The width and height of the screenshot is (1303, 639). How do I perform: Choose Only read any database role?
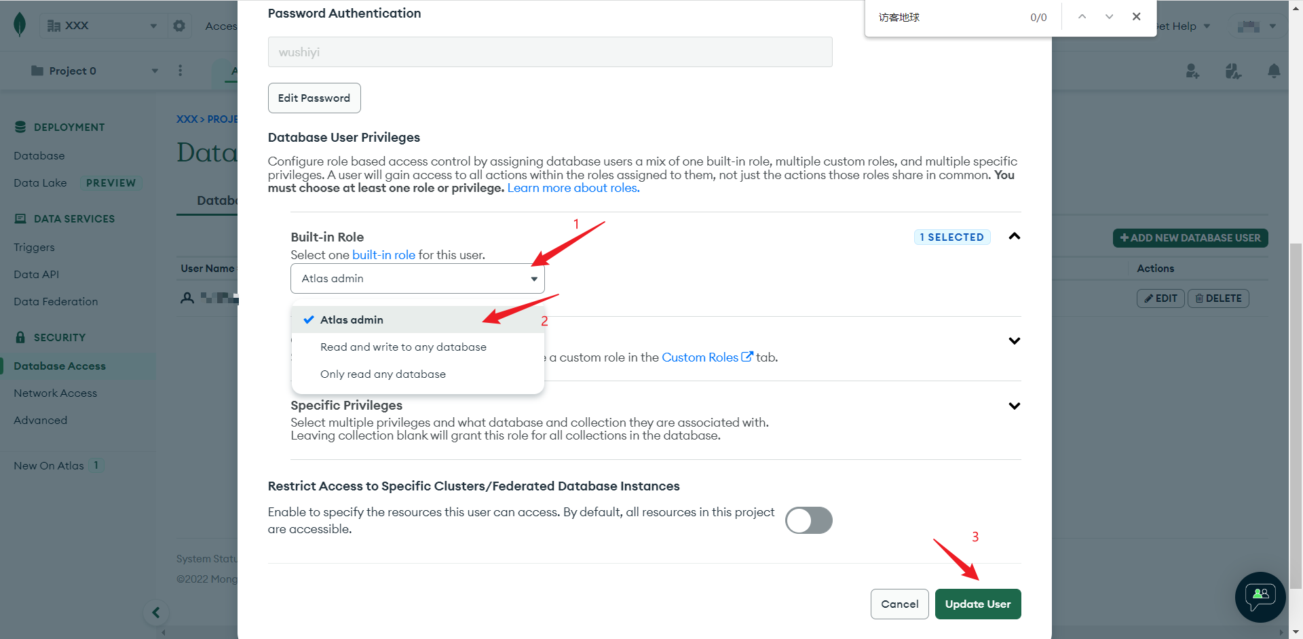pos(383,374)
